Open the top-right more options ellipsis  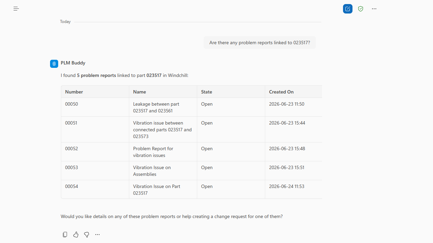tap(374, 9)
